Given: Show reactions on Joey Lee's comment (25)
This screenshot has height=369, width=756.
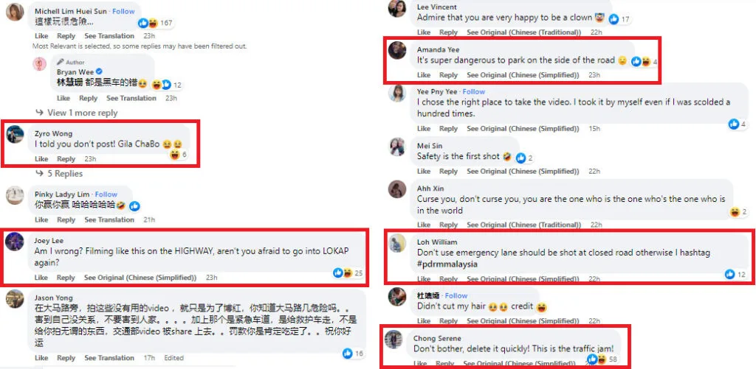Looking at the screenshot, I should coord(348,273).
